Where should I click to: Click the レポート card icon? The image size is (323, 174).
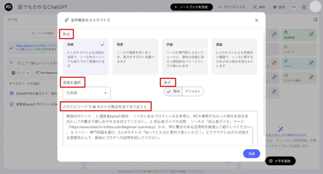(x=286, y=47)
